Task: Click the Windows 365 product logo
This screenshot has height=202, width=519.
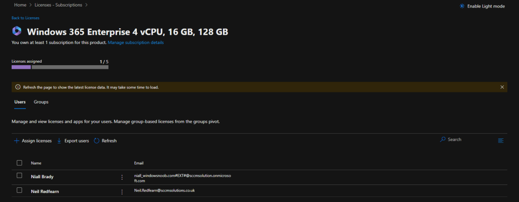Action: click(x=16, y=31)
